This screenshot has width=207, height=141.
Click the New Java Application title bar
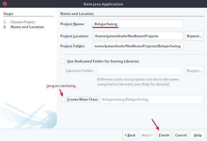pyautogui.click(x=103, y=4)
